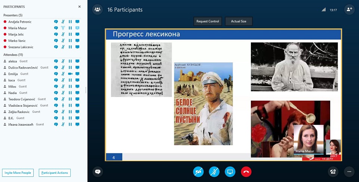Click microphone icon for Mariia Mazur

(x=63, y=28)
